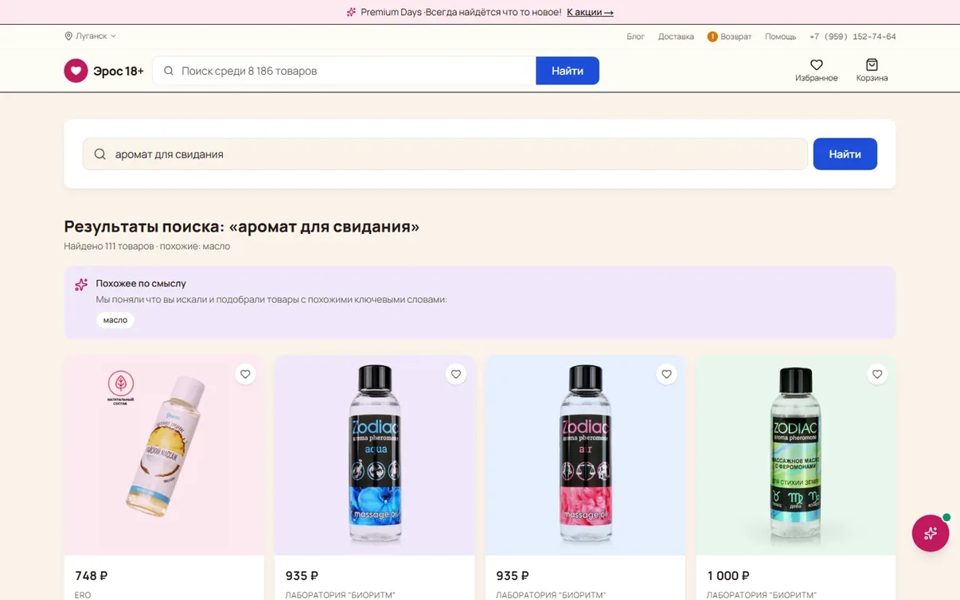Open the ERO pineapple massage oil image
Viewport: 960px width, 600px height.
(x=164, y=455)
